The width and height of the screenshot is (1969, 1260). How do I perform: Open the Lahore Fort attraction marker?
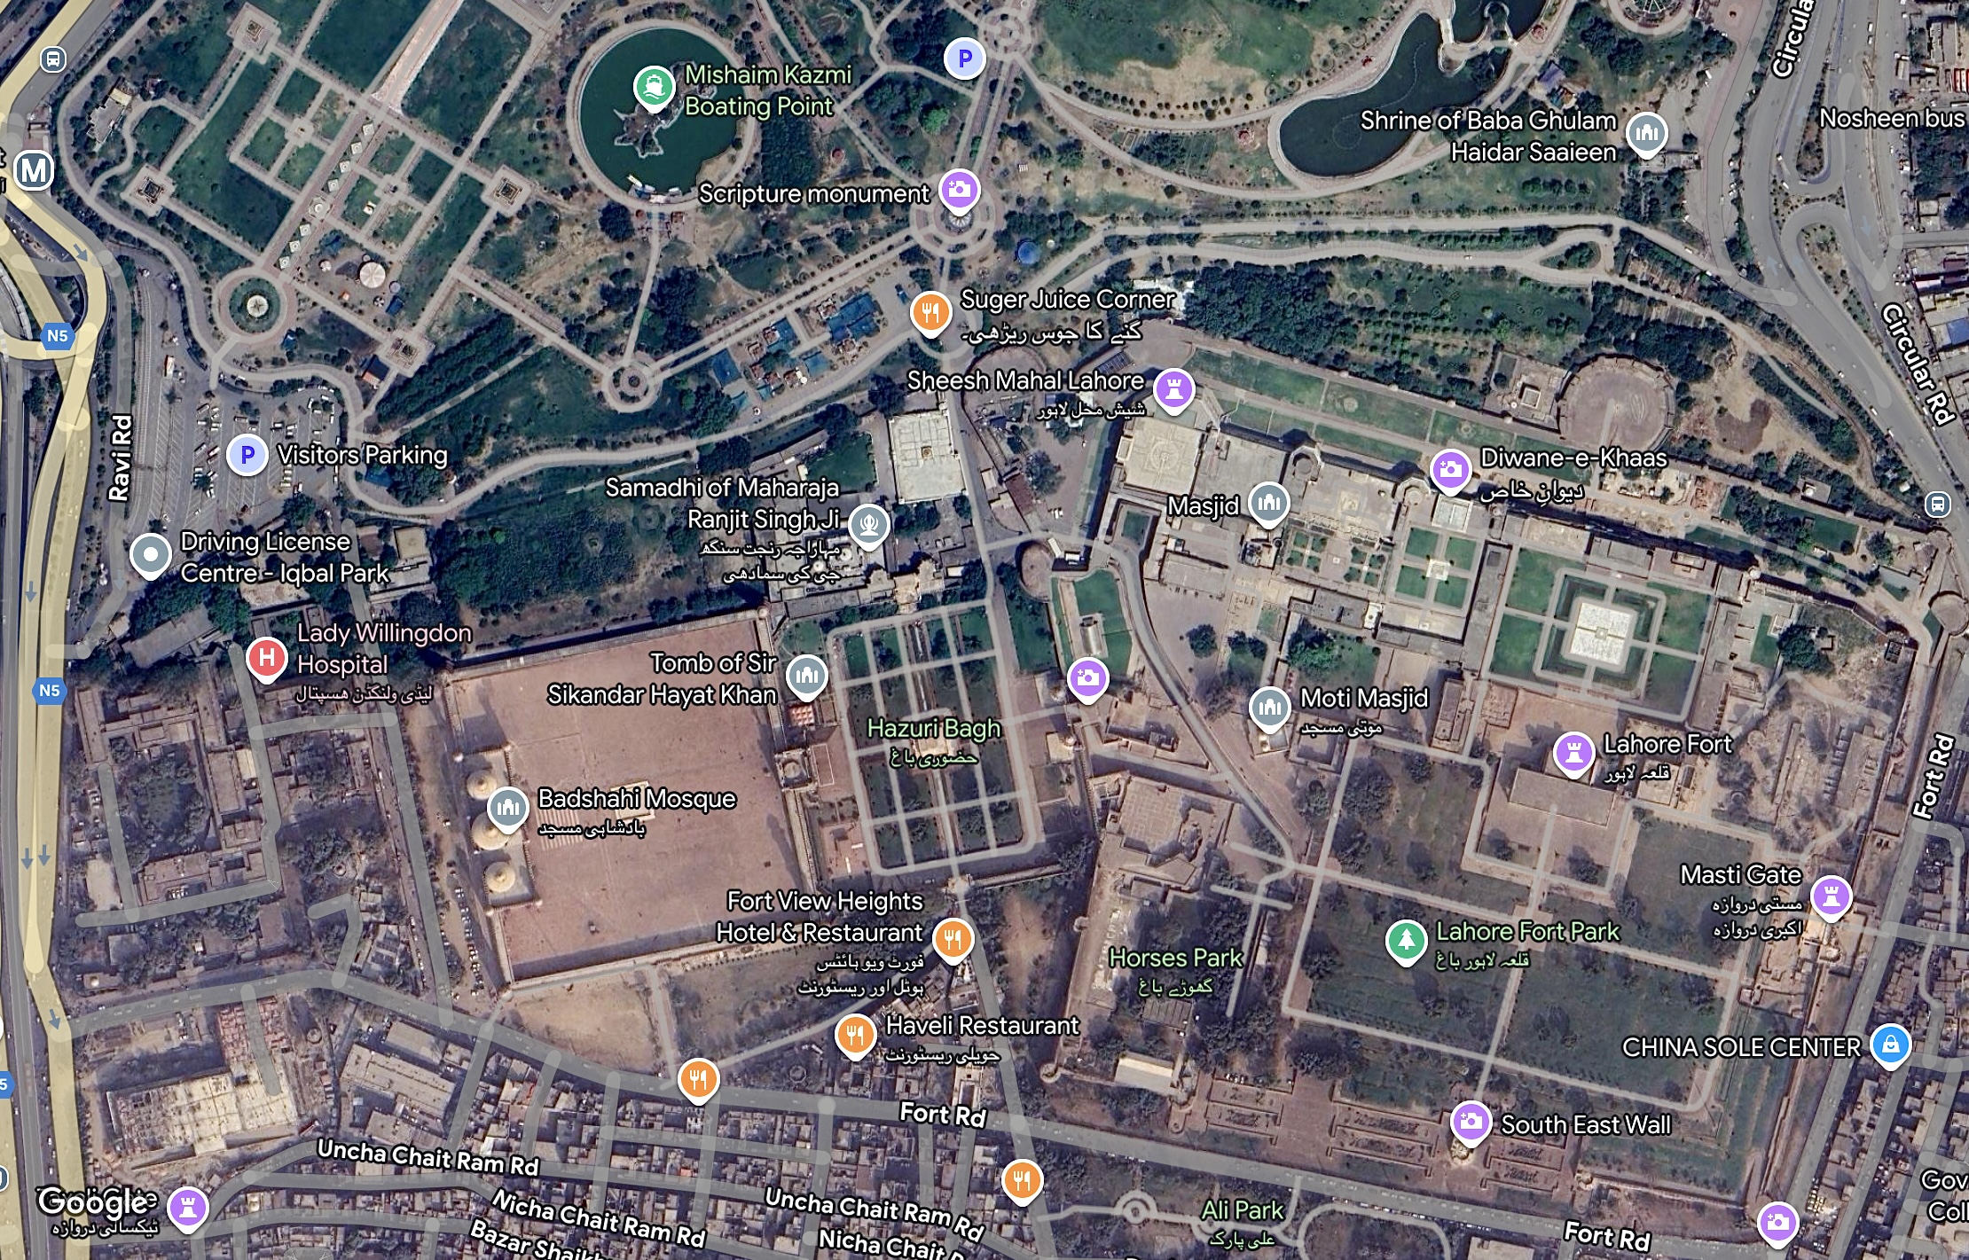point(1573,753)
